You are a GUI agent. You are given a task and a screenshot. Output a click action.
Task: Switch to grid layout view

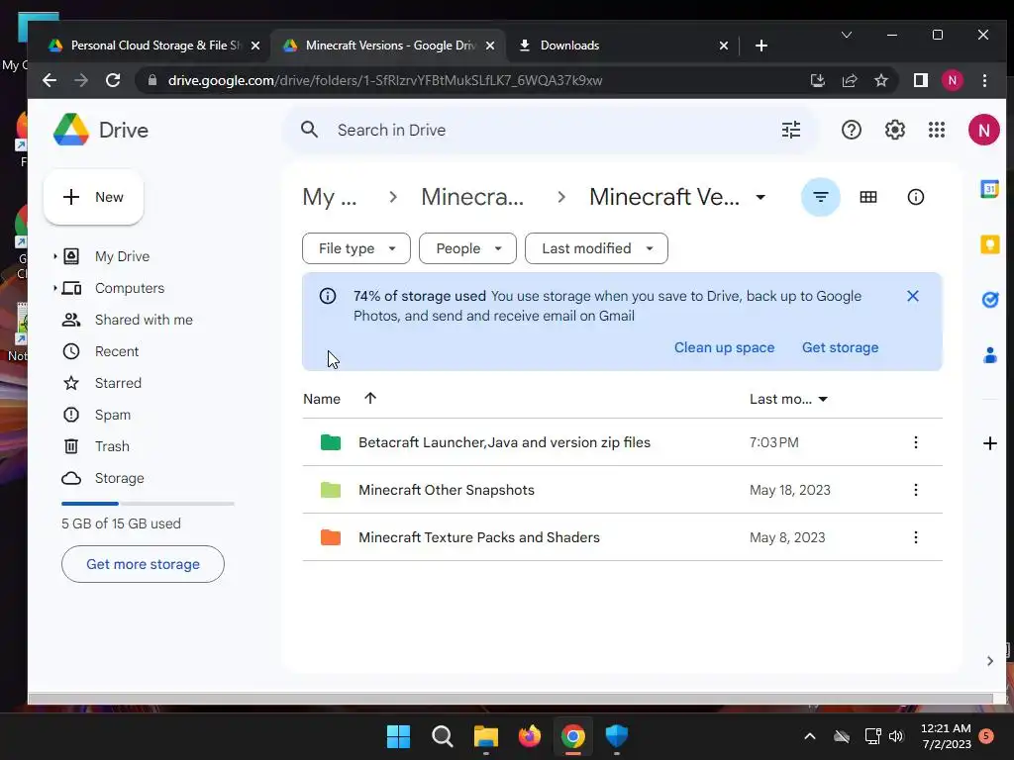tap(867, 197)
